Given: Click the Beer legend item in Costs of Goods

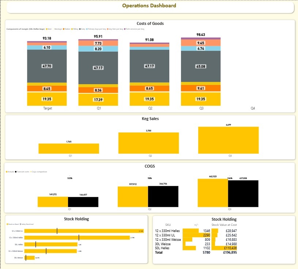Looking at the screenshot, I should coord(49,29).
